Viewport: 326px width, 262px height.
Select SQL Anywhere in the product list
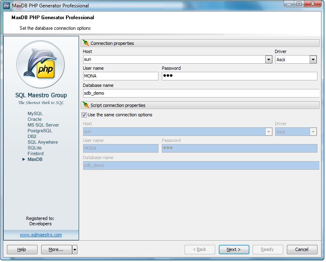[43, 143]
